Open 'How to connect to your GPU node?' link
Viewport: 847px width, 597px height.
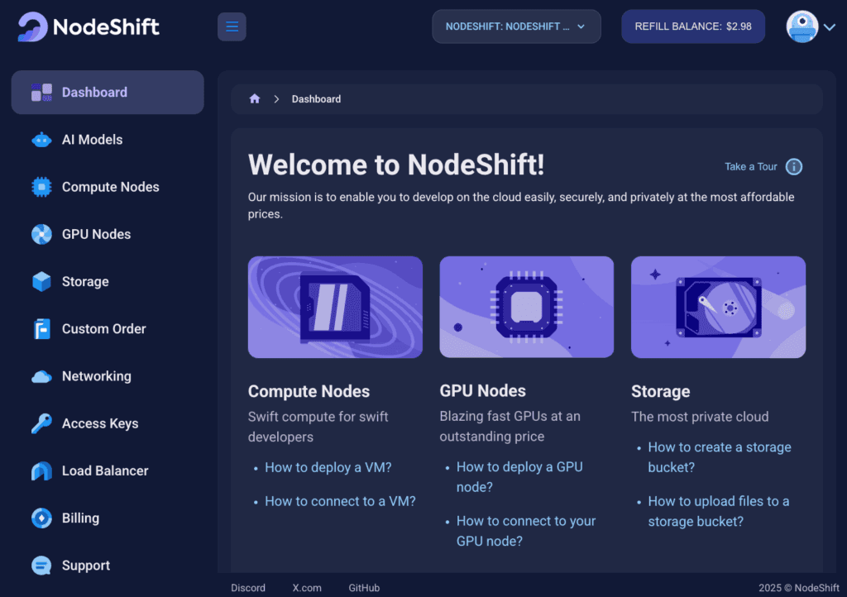tap(526, 531)
